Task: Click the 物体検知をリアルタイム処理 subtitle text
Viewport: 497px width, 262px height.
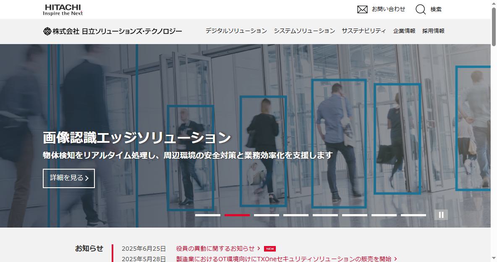Action: (x=188, y=155)
